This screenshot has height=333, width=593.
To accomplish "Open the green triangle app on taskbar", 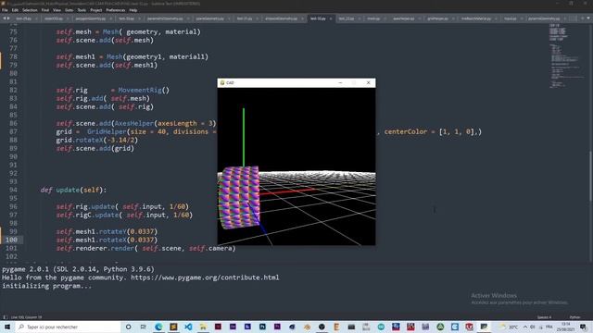I will coord(440,327).
